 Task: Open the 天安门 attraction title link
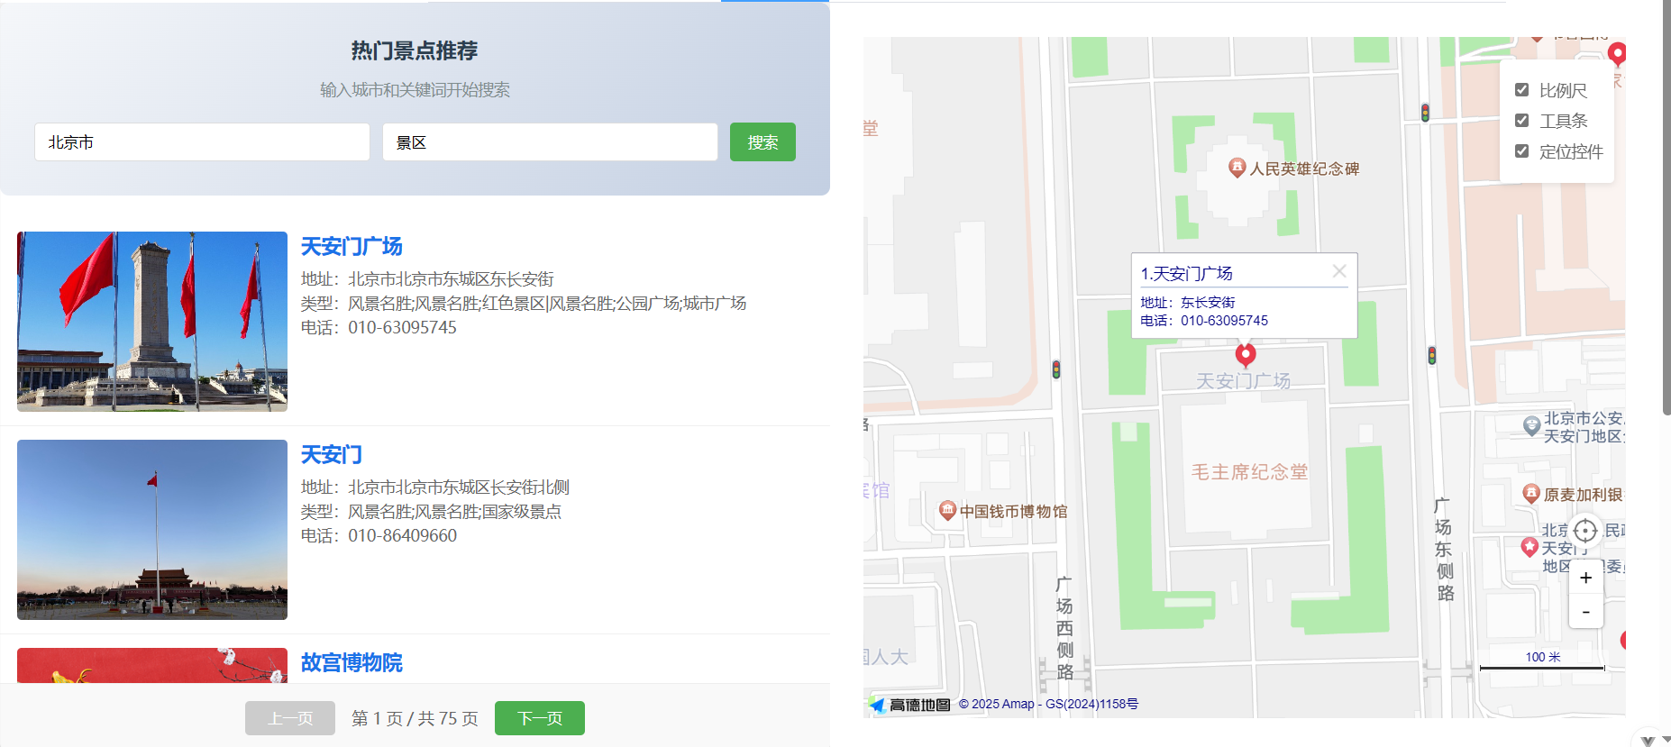[332, 455]
